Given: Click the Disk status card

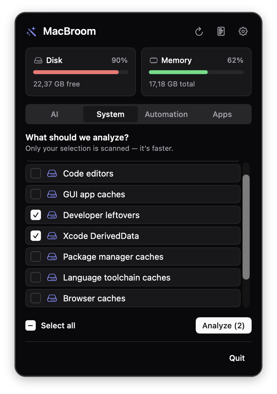Looking at the screenshot, I should coord(81,72).
